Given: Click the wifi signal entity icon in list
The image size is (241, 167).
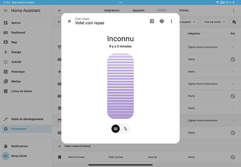Looking at the screenshot, I should (59, 47).
